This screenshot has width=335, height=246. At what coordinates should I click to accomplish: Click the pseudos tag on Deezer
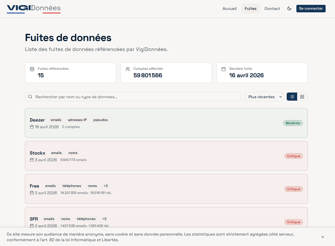(101, 120)
